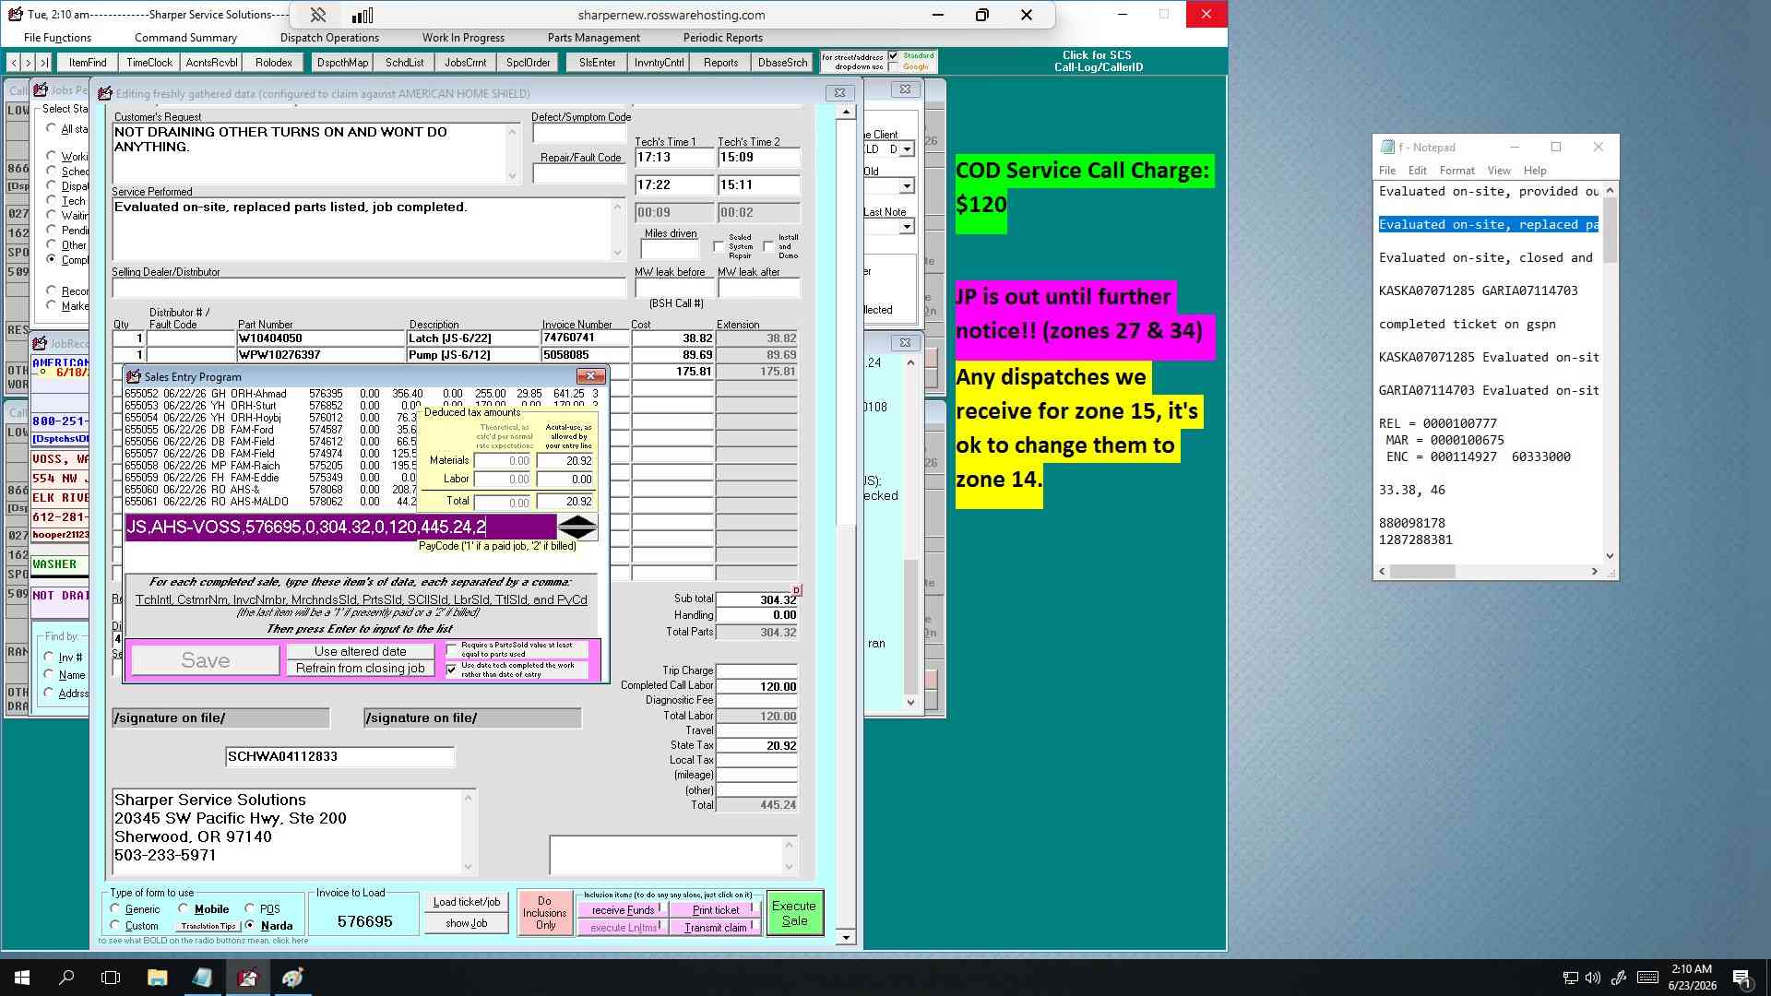Click the up/down arrows in Sales Entry
The height and width of the screenshot is (996, 1771).
tap(578, 528)
